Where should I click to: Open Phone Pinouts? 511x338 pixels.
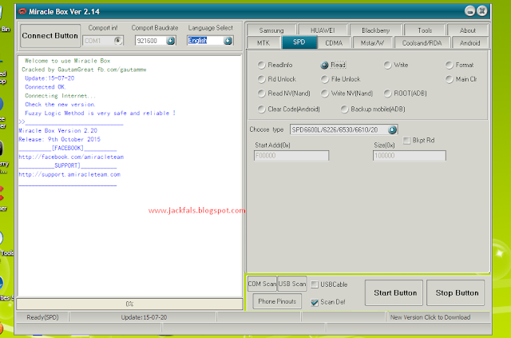click(x=277, y=301)
